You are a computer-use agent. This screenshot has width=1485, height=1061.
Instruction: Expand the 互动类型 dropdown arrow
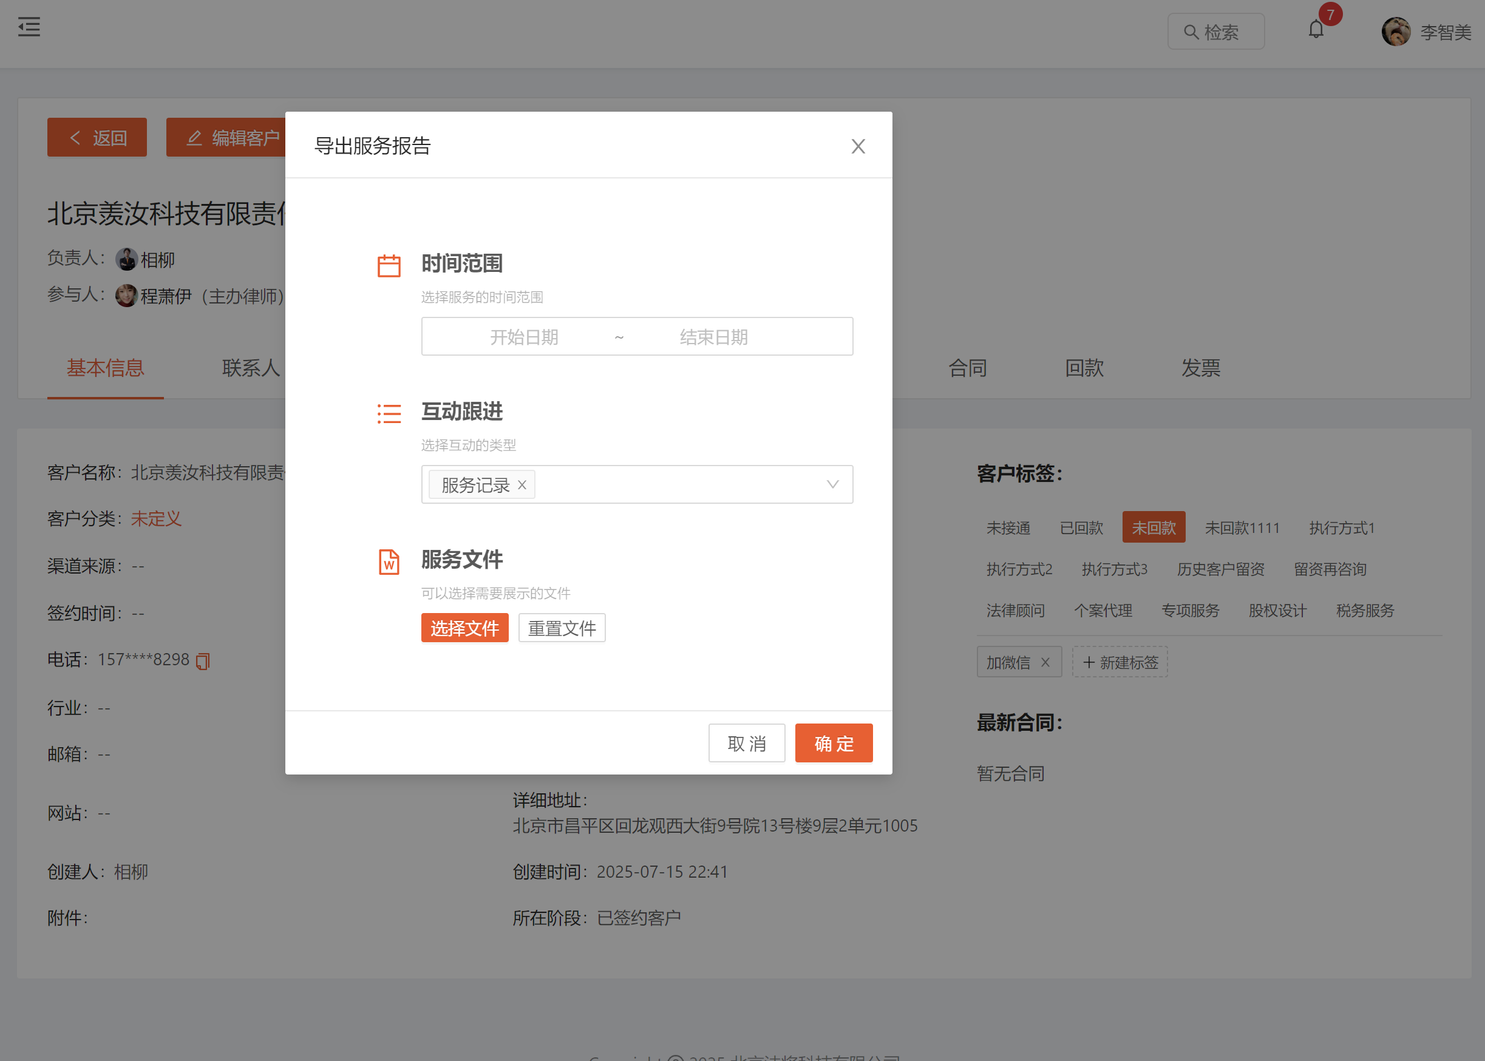(x=832, y=484)
